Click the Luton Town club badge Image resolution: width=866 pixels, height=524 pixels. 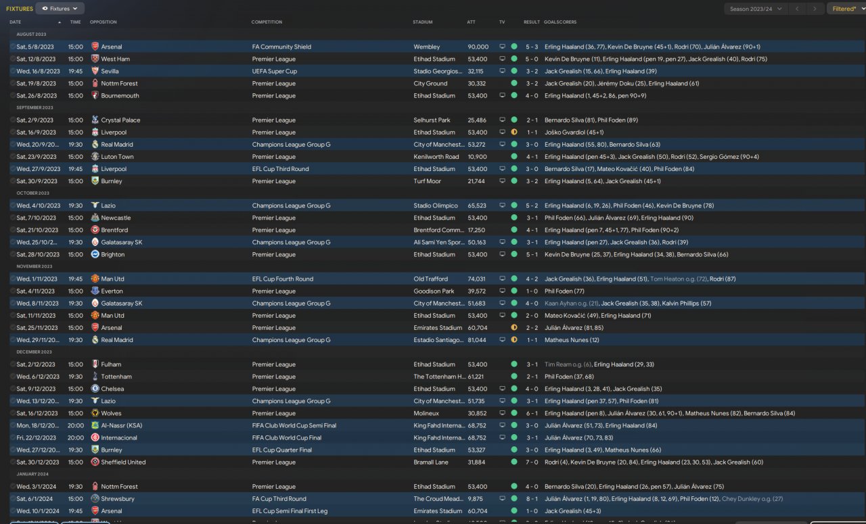coord(95,157)
